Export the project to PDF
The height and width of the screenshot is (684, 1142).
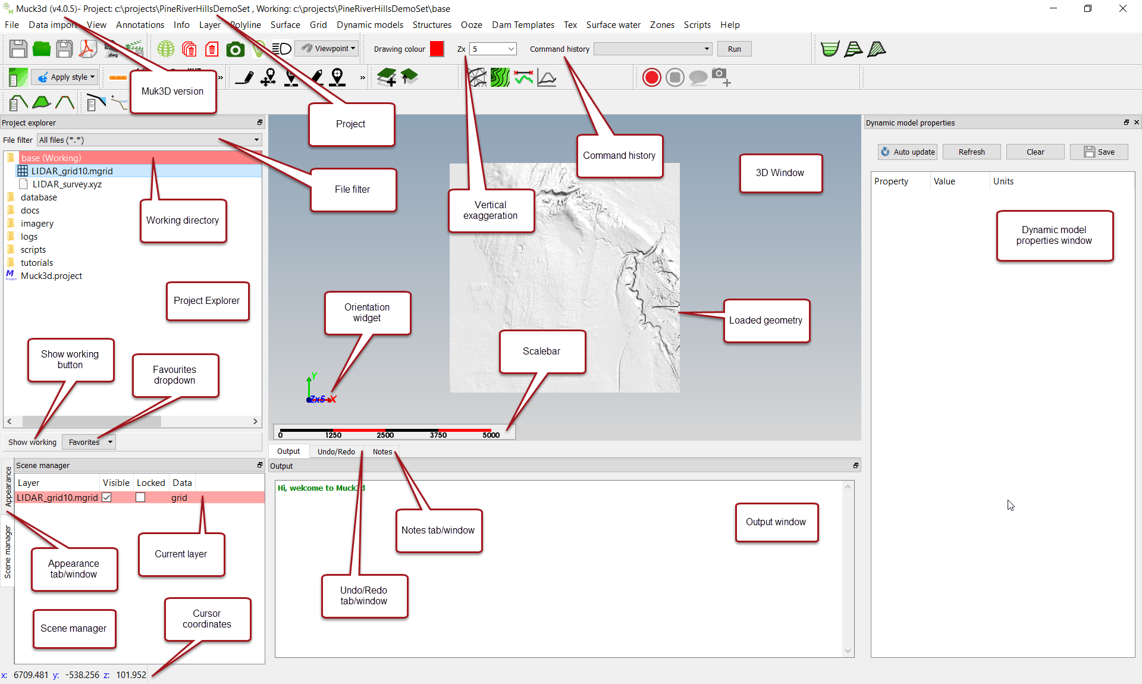pyautogui.click(x=87, y=49)
